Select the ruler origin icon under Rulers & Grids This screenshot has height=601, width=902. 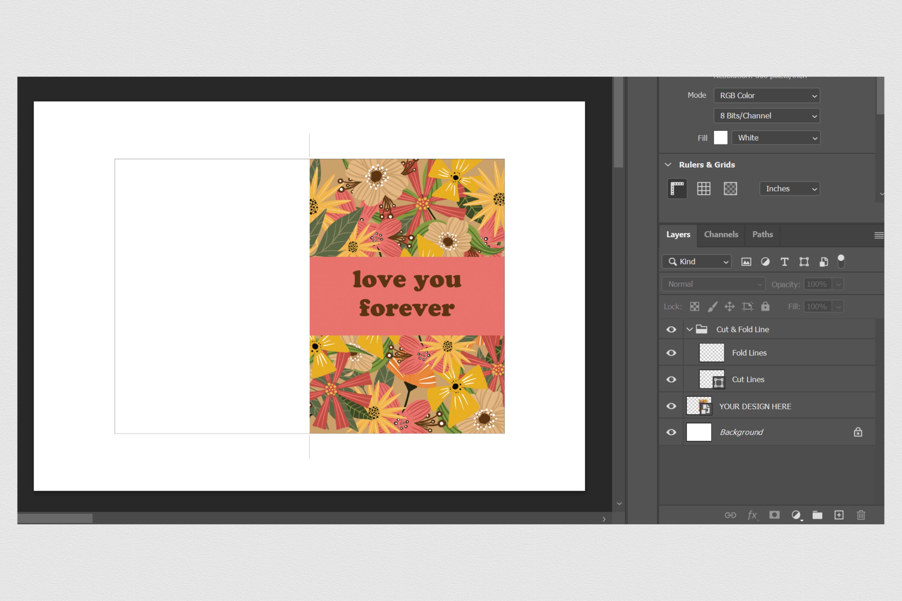coord(677,189)
